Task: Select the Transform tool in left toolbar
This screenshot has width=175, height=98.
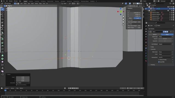Action: tap(2, 26)
